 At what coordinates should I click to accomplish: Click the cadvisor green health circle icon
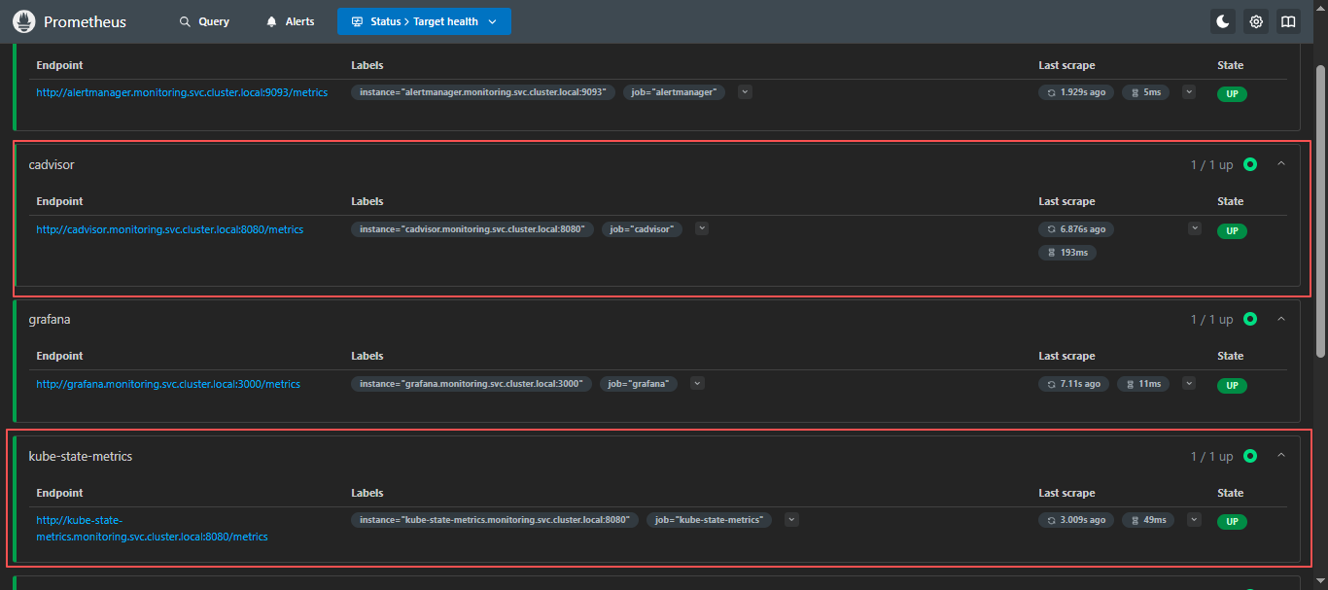point(1250,164)
